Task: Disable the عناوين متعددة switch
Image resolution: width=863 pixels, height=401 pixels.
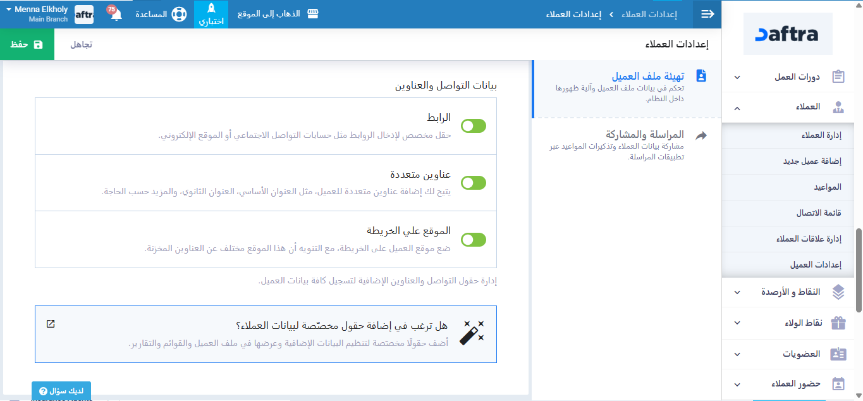Action: (x=474, y=183)
